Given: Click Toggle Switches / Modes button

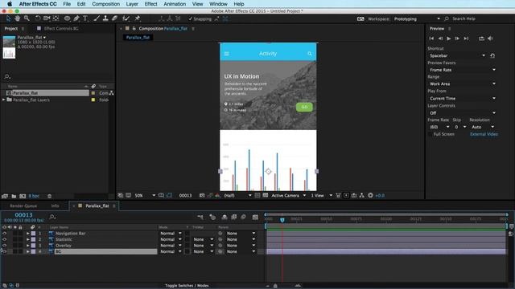Looking at the screenshot, I should tap(187, 286).
